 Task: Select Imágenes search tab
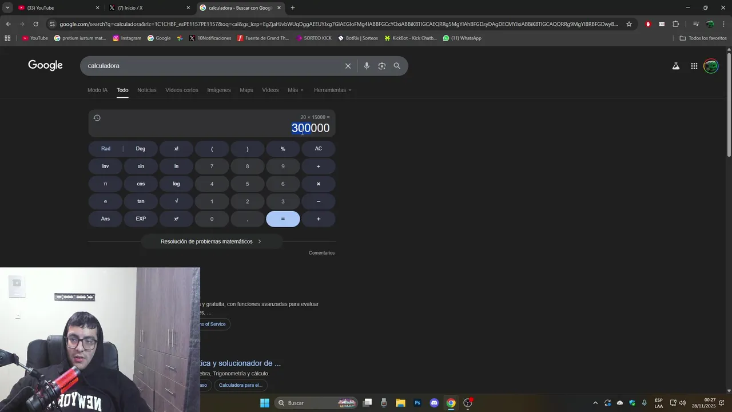(219, 90)
